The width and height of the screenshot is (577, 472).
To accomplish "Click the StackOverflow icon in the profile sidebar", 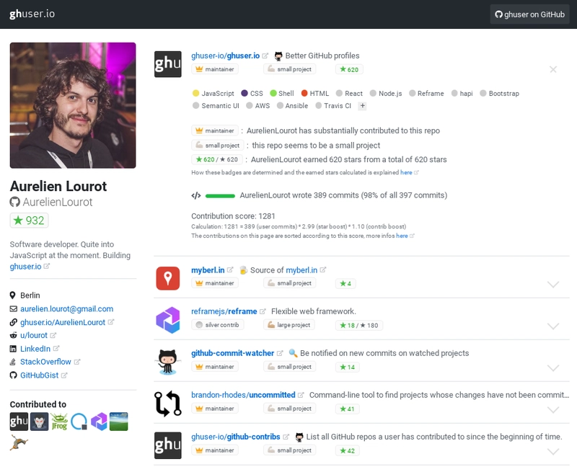I will pos(12,361).
